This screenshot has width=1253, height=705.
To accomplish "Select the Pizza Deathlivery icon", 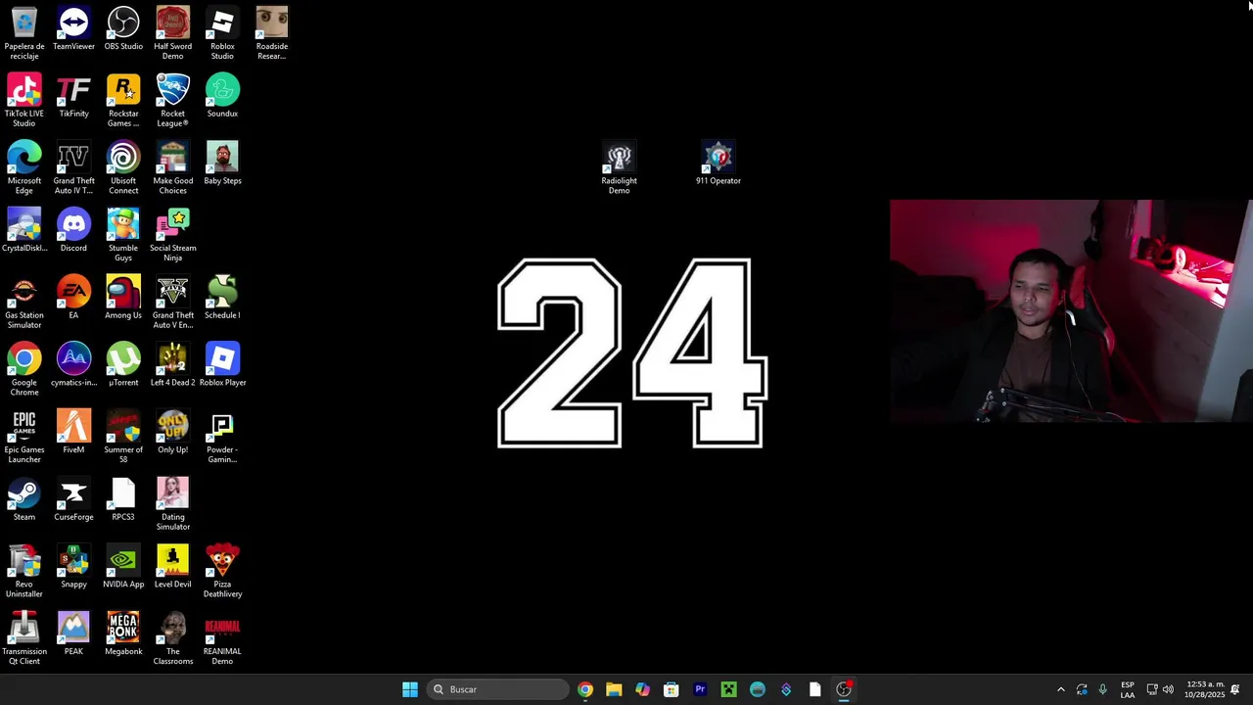I will click(x=222, y=572).
